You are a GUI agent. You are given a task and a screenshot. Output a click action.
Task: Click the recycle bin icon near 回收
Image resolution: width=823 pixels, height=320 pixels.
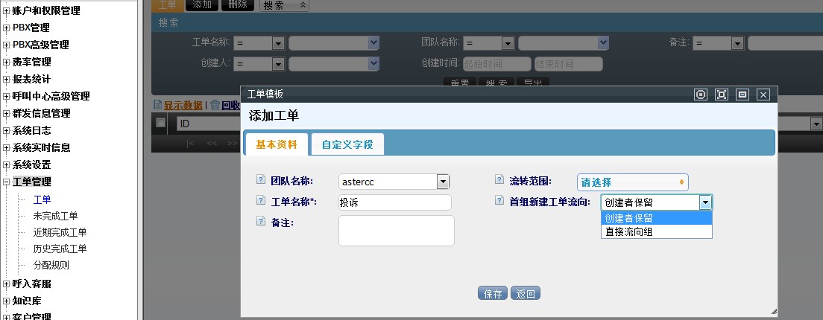point(215,105)
